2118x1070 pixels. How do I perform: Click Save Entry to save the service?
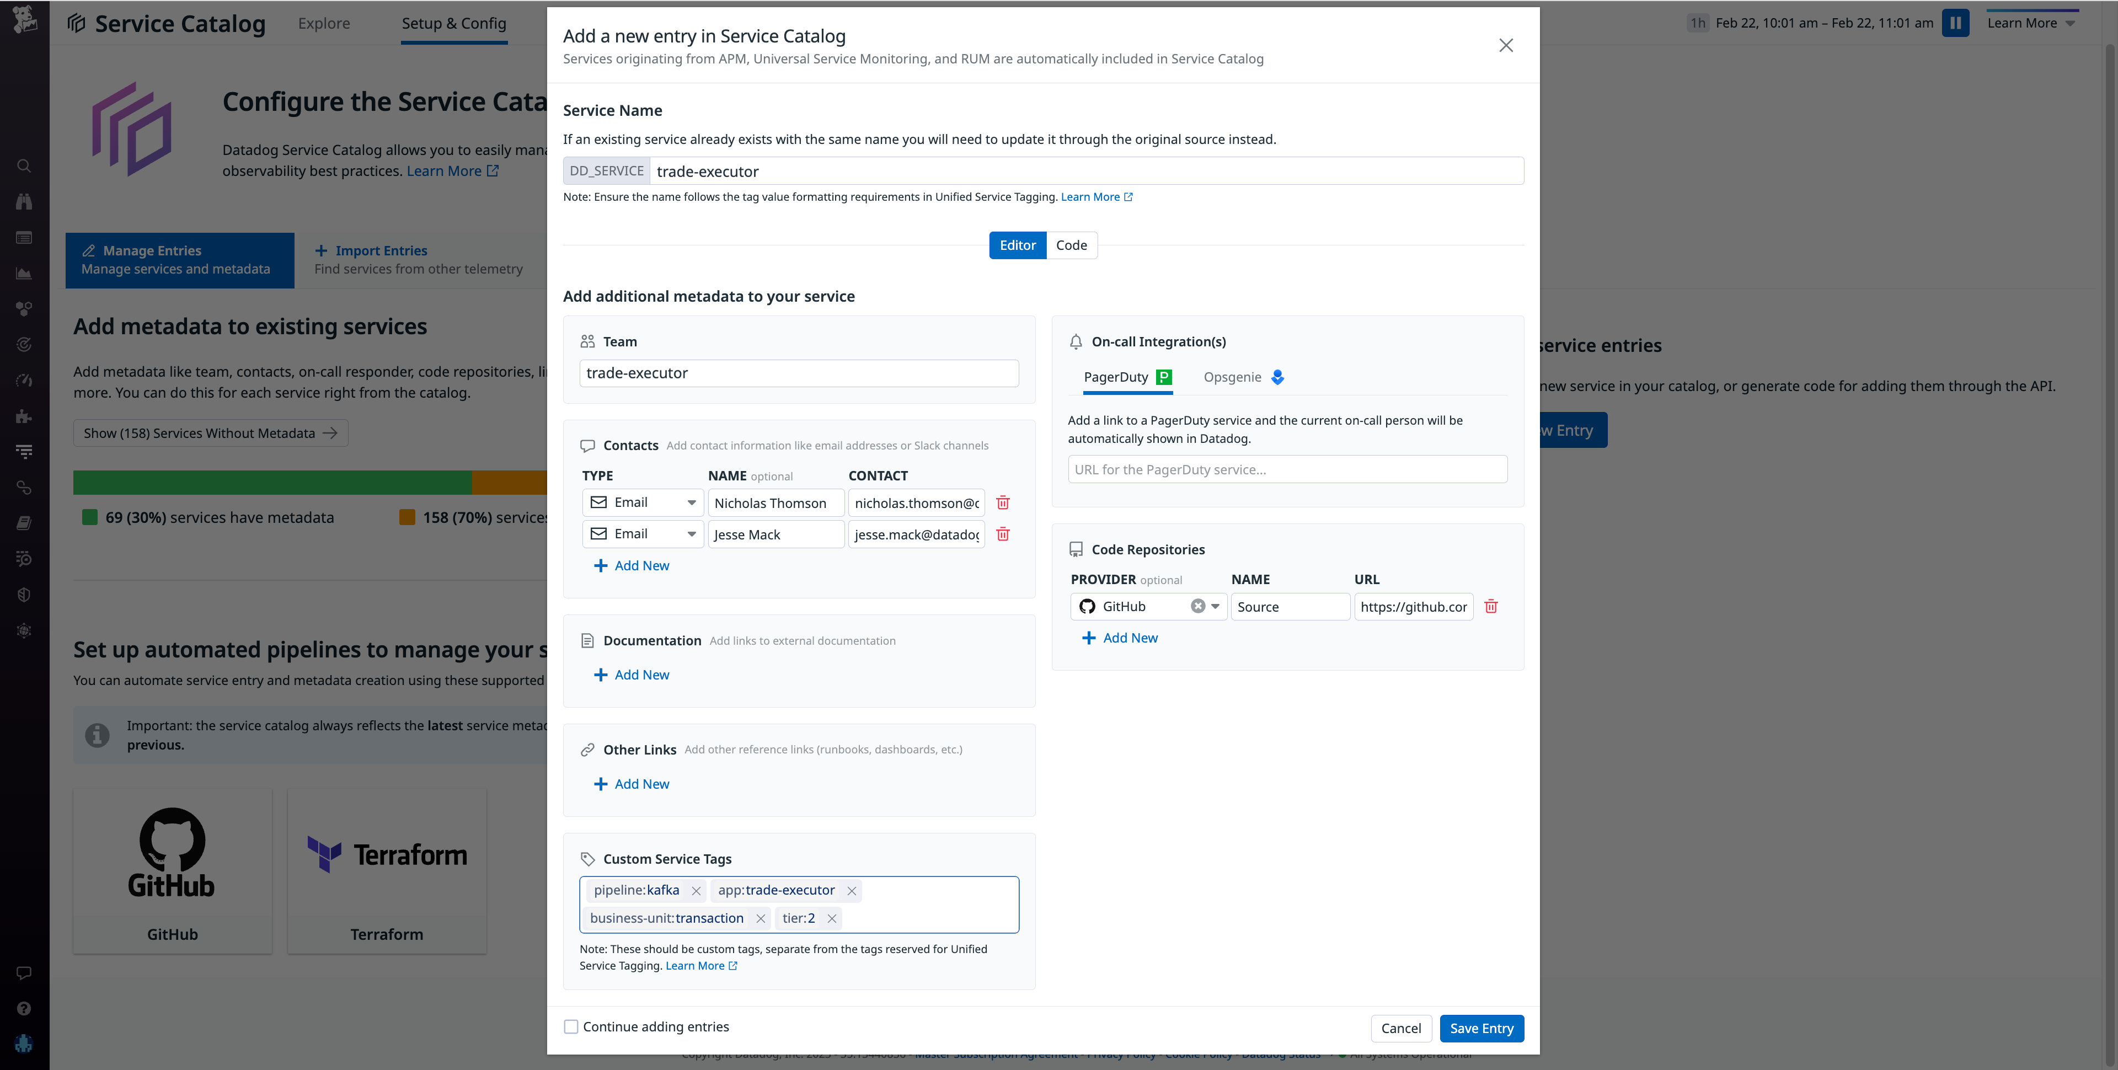pyautogui.click(x=1481, y=1028)
